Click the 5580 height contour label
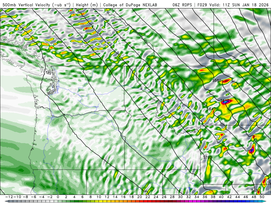The height and width of the screenshot is (203, 271). click(217, 81)
